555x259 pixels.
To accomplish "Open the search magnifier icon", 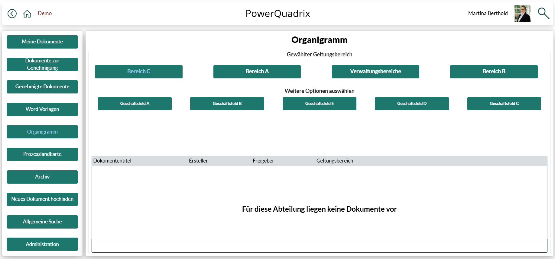I will 544,13.
